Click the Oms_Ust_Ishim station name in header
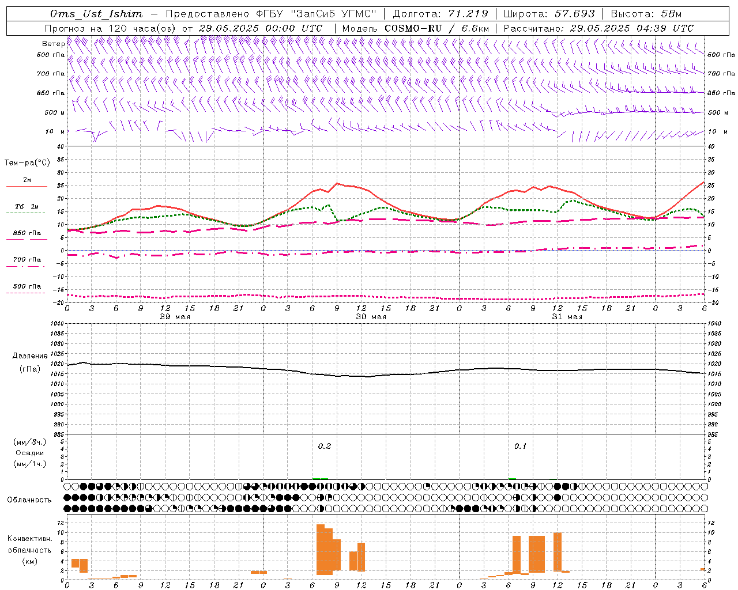Screen dimensions: 738x590 click(x=96, y=14)
